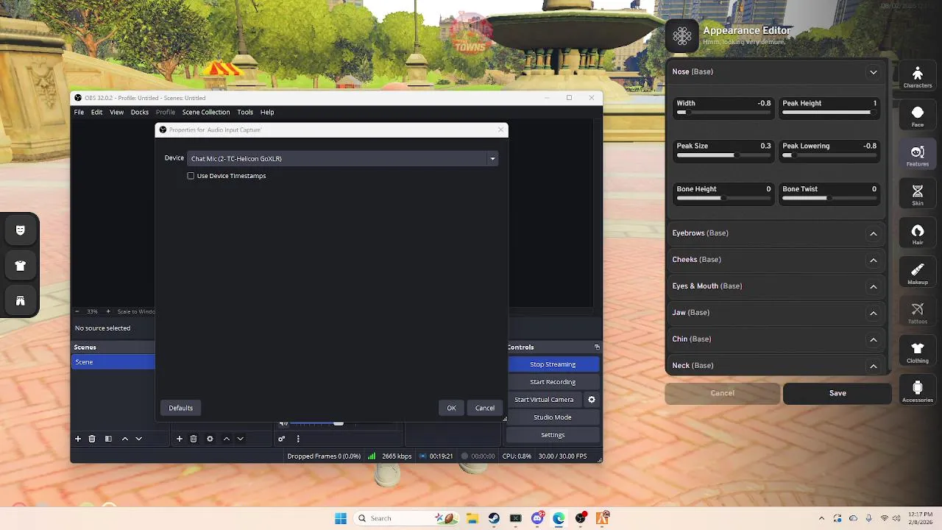Enable Use Device Timestamps checkbox
The image size is (942, 530).
(x=191, y=176)
